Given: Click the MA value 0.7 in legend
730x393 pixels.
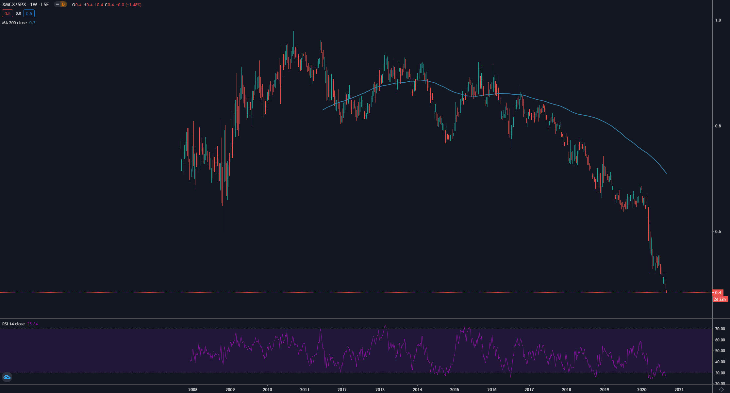Looking at the screenshot, I should [x=32, y=23].
